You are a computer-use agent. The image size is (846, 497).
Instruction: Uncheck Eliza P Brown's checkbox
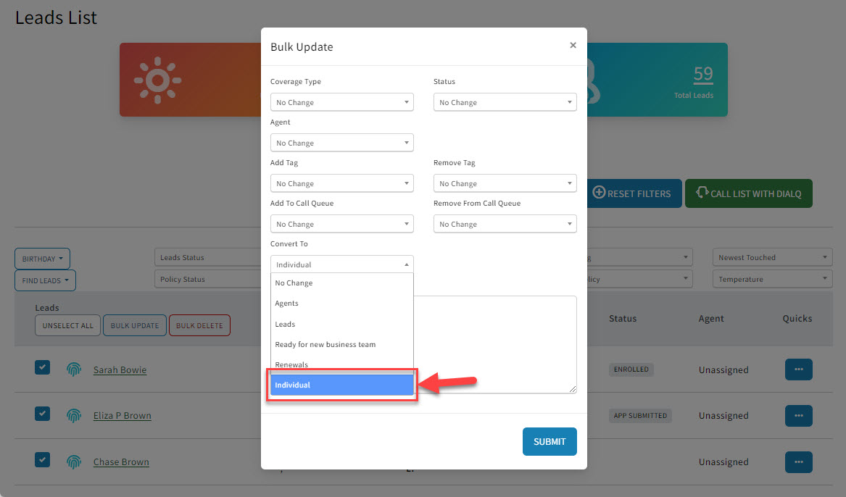(x=43, y=414)
